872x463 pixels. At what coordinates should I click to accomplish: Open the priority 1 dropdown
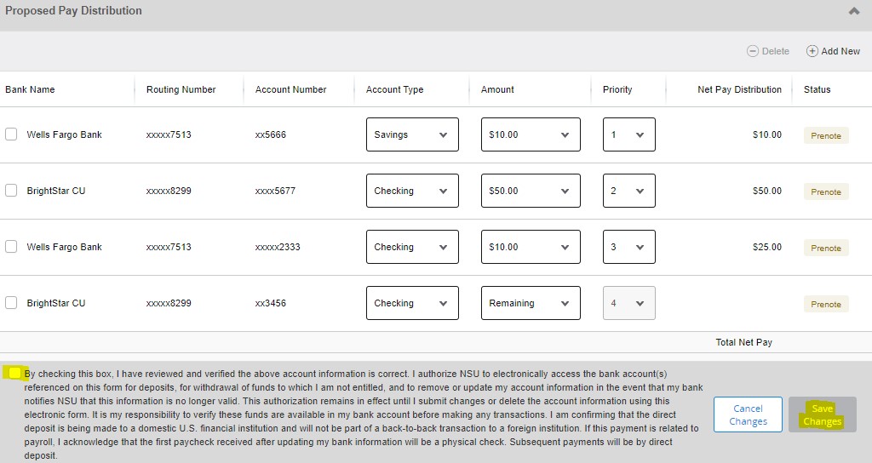pos(629,134)
